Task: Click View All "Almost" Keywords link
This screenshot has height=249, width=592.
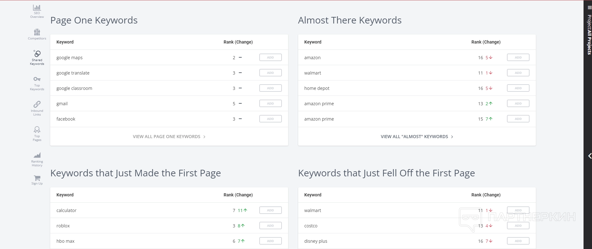Action: pos(417,137)
